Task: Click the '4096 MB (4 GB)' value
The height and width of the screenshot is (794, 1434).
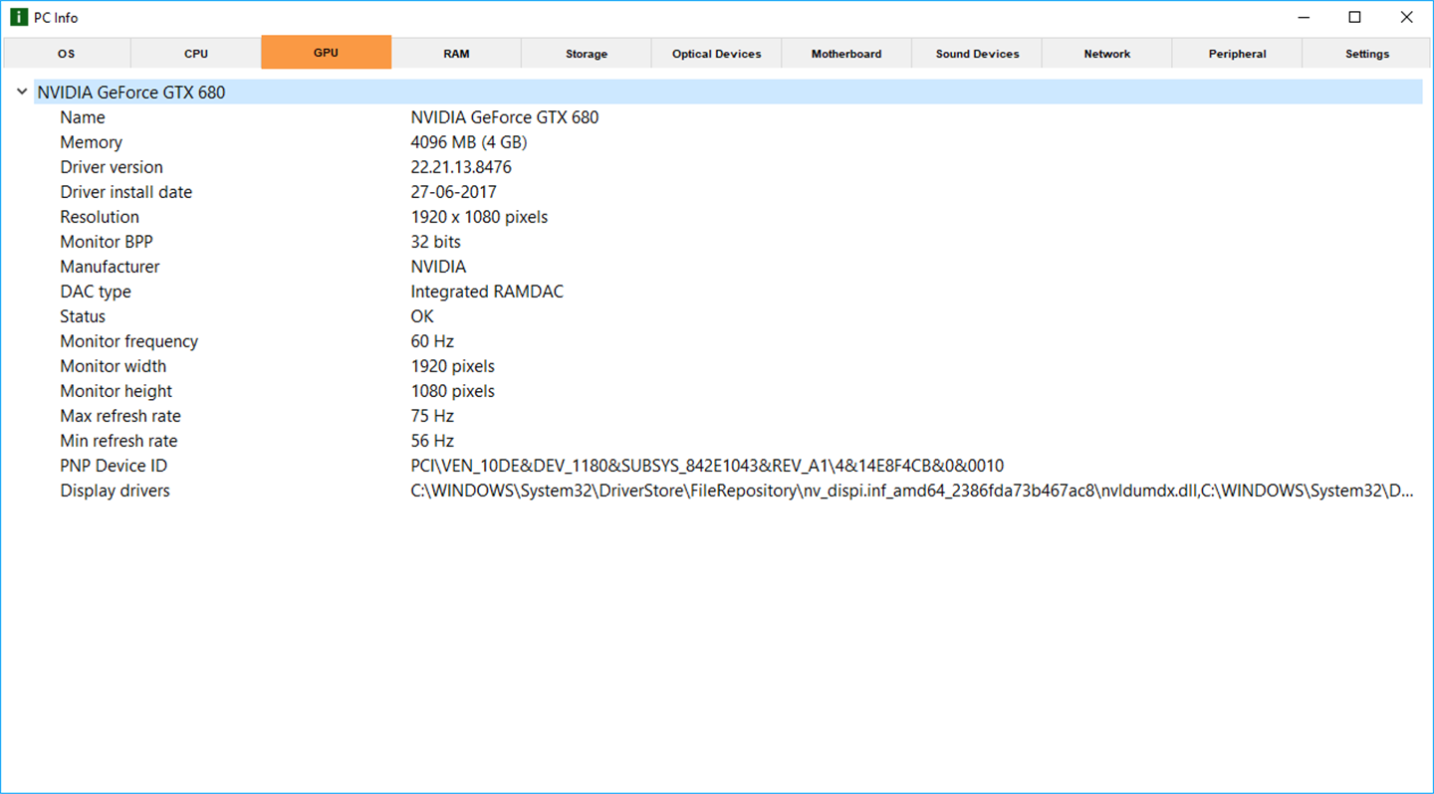Action: 469,142
